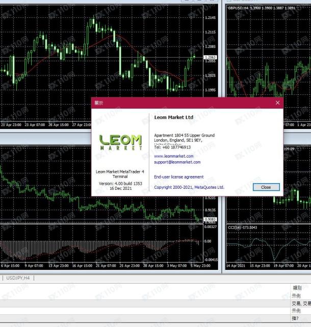
Task: Click the Apartment 1804 55 Upper Ground address
Action: click(184, 135)
